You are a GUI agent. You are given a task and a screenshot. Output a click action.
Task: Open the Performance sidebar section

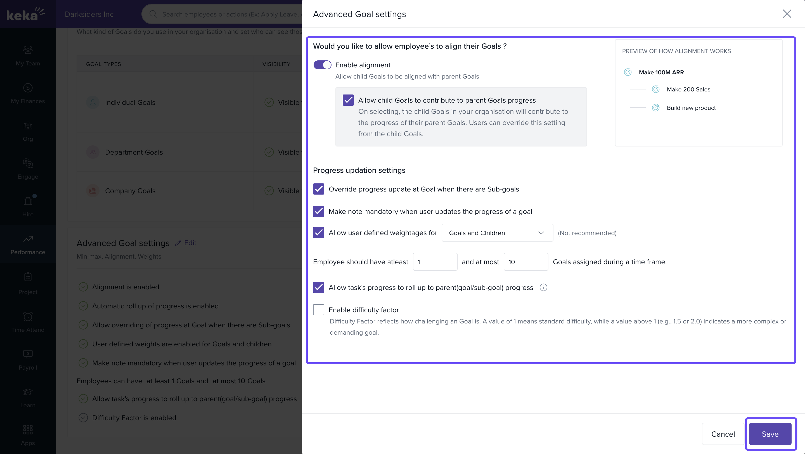[x=28, y=244]
